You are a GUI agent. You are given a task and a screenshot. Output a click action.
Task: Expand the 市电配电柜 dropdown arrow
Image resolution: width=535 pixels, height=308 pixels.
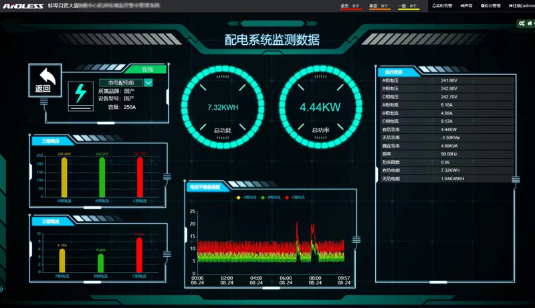(148, 83)
